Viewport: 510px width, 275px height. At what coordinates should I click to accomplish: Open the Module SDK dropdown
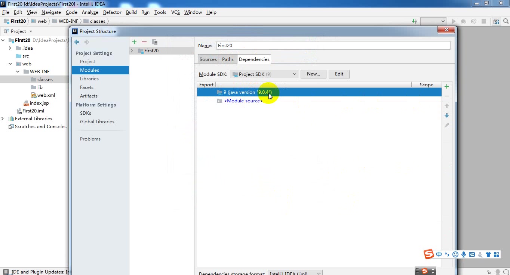(264, 74)
